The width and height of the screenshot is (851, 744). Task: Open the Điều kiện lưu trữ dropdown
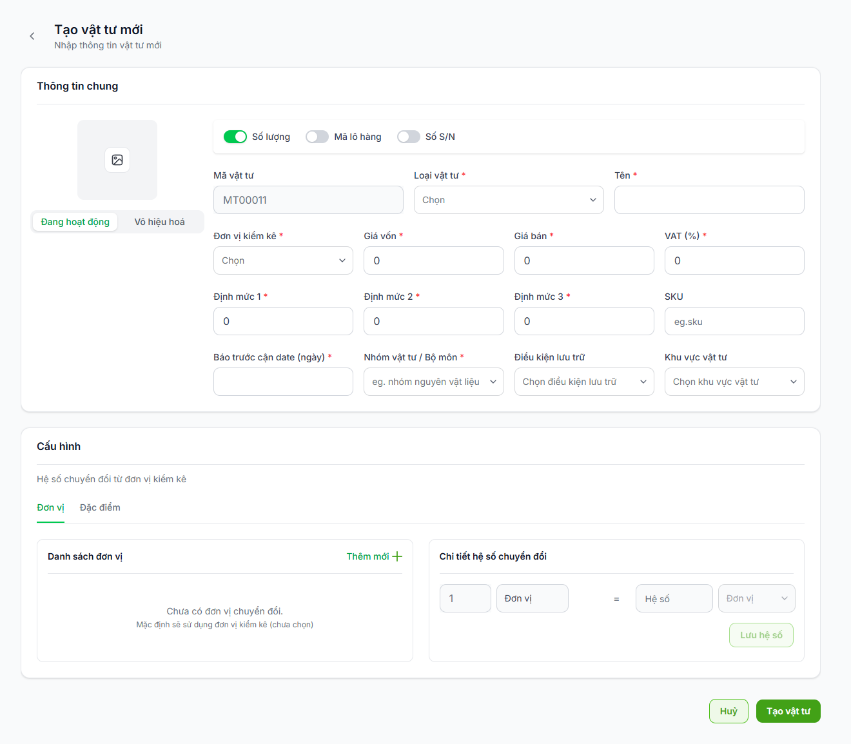point(584,382)
